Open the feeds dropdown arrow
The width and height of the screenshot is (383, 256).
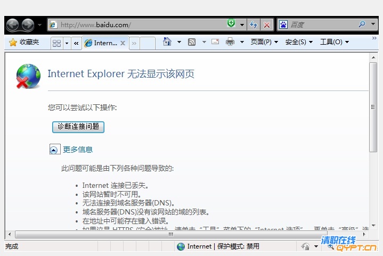point(204,42)
